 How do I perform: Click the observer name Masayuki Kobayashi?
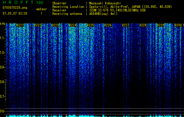(x=105, y=3)
